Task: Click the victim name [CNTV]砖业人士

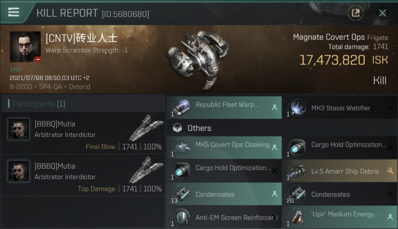Action: pyautogui.click(x=81, y=38)
